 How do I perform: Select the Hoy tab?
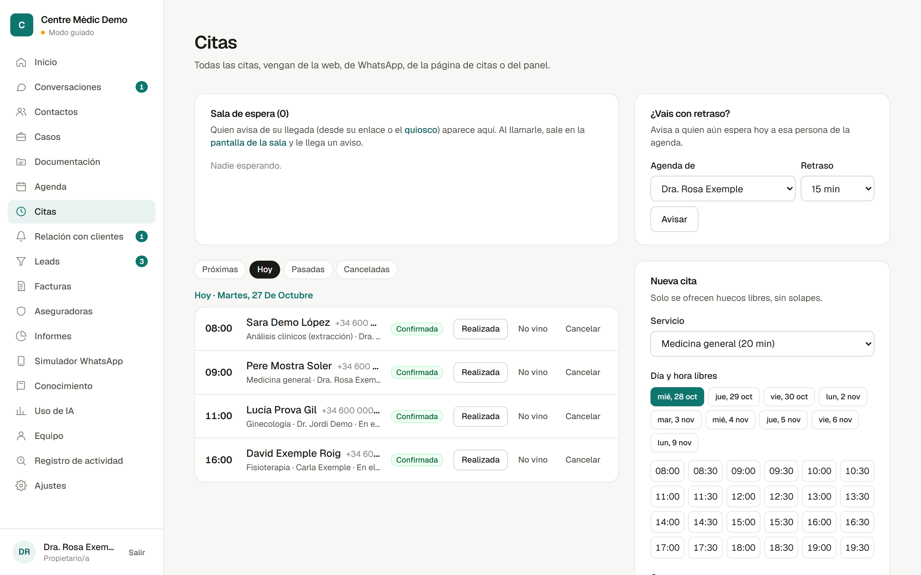(264, 269)
